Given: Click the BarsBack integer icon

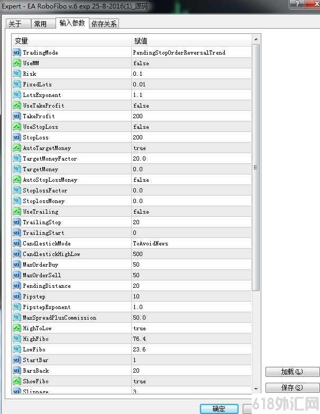Looking at the screenshot, I should [x=16, y=371].
